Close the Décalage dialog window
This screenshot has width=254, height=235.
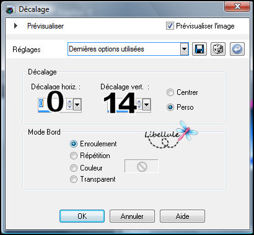(x=237, y=7)
